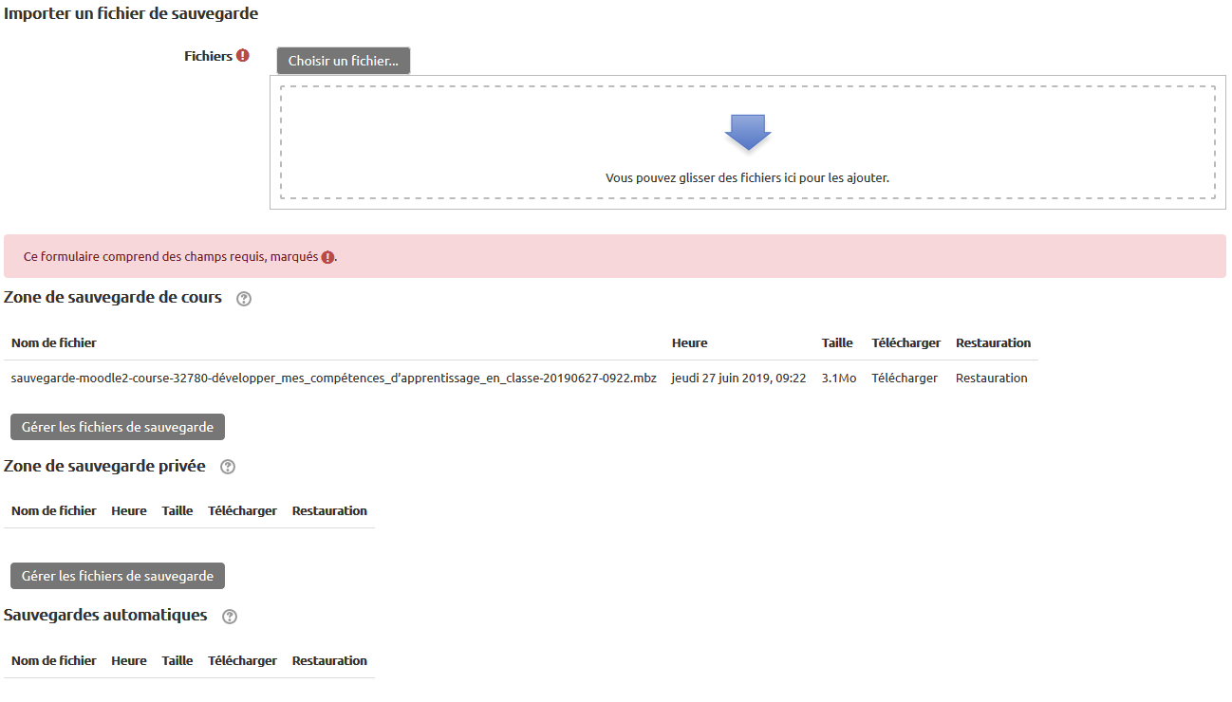Image resolution: width=1232 pixels, height=702 pixels.
Task: Download the 20190627-0922.mbz backup via Télécharger link
Action: tap(904, 378)
